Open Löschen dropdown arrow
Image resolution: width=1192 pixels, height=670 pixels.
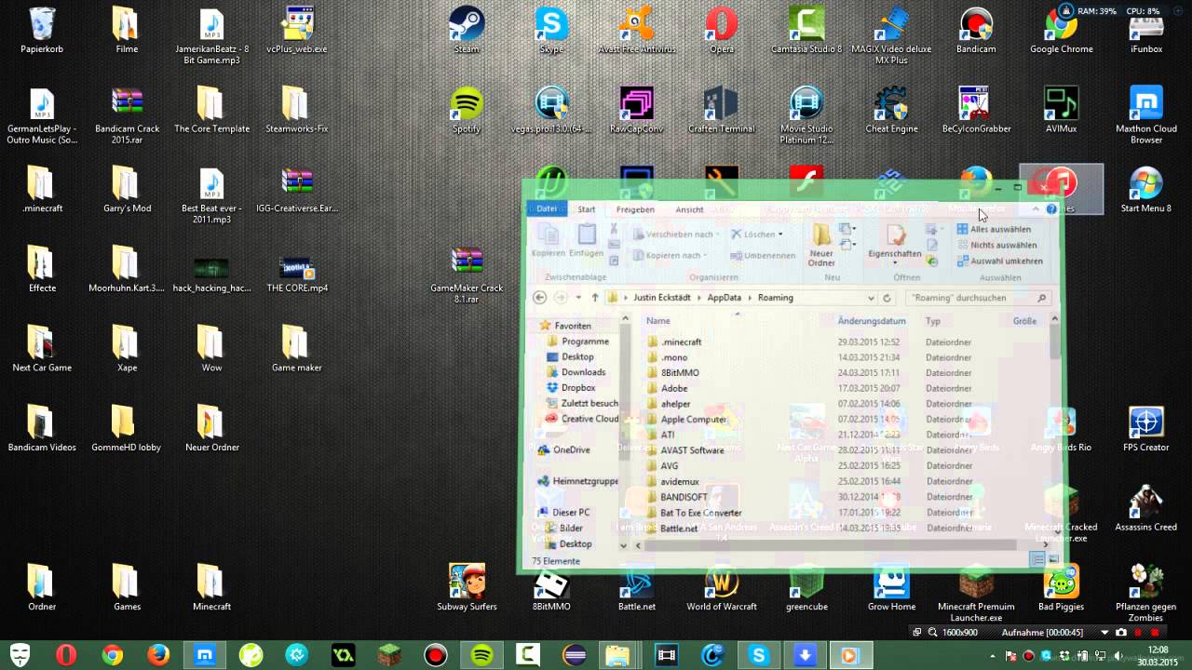pyautogui.click(x=780, y=234)
